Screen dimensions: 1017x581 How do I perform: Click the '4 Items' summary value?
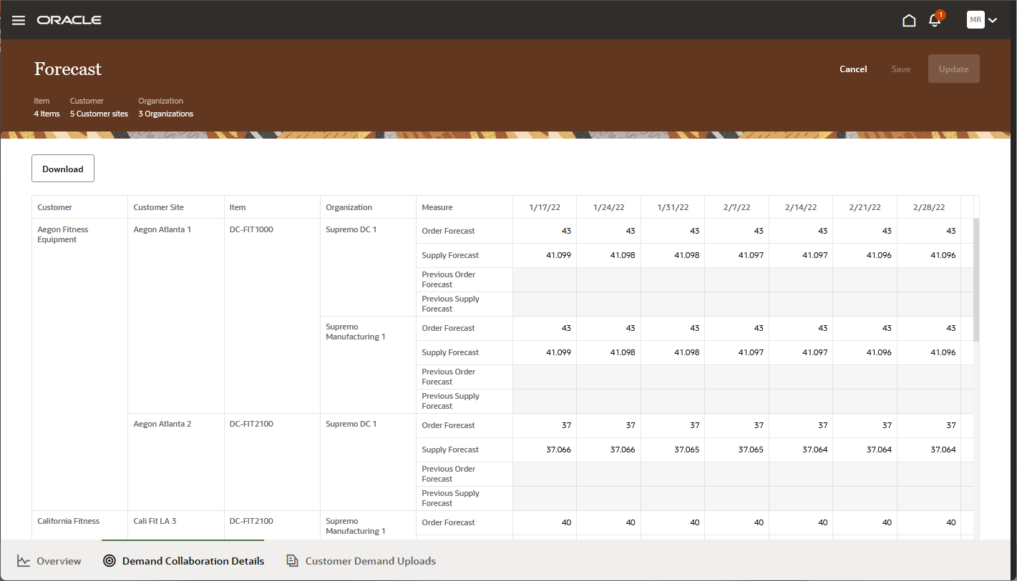47,114
